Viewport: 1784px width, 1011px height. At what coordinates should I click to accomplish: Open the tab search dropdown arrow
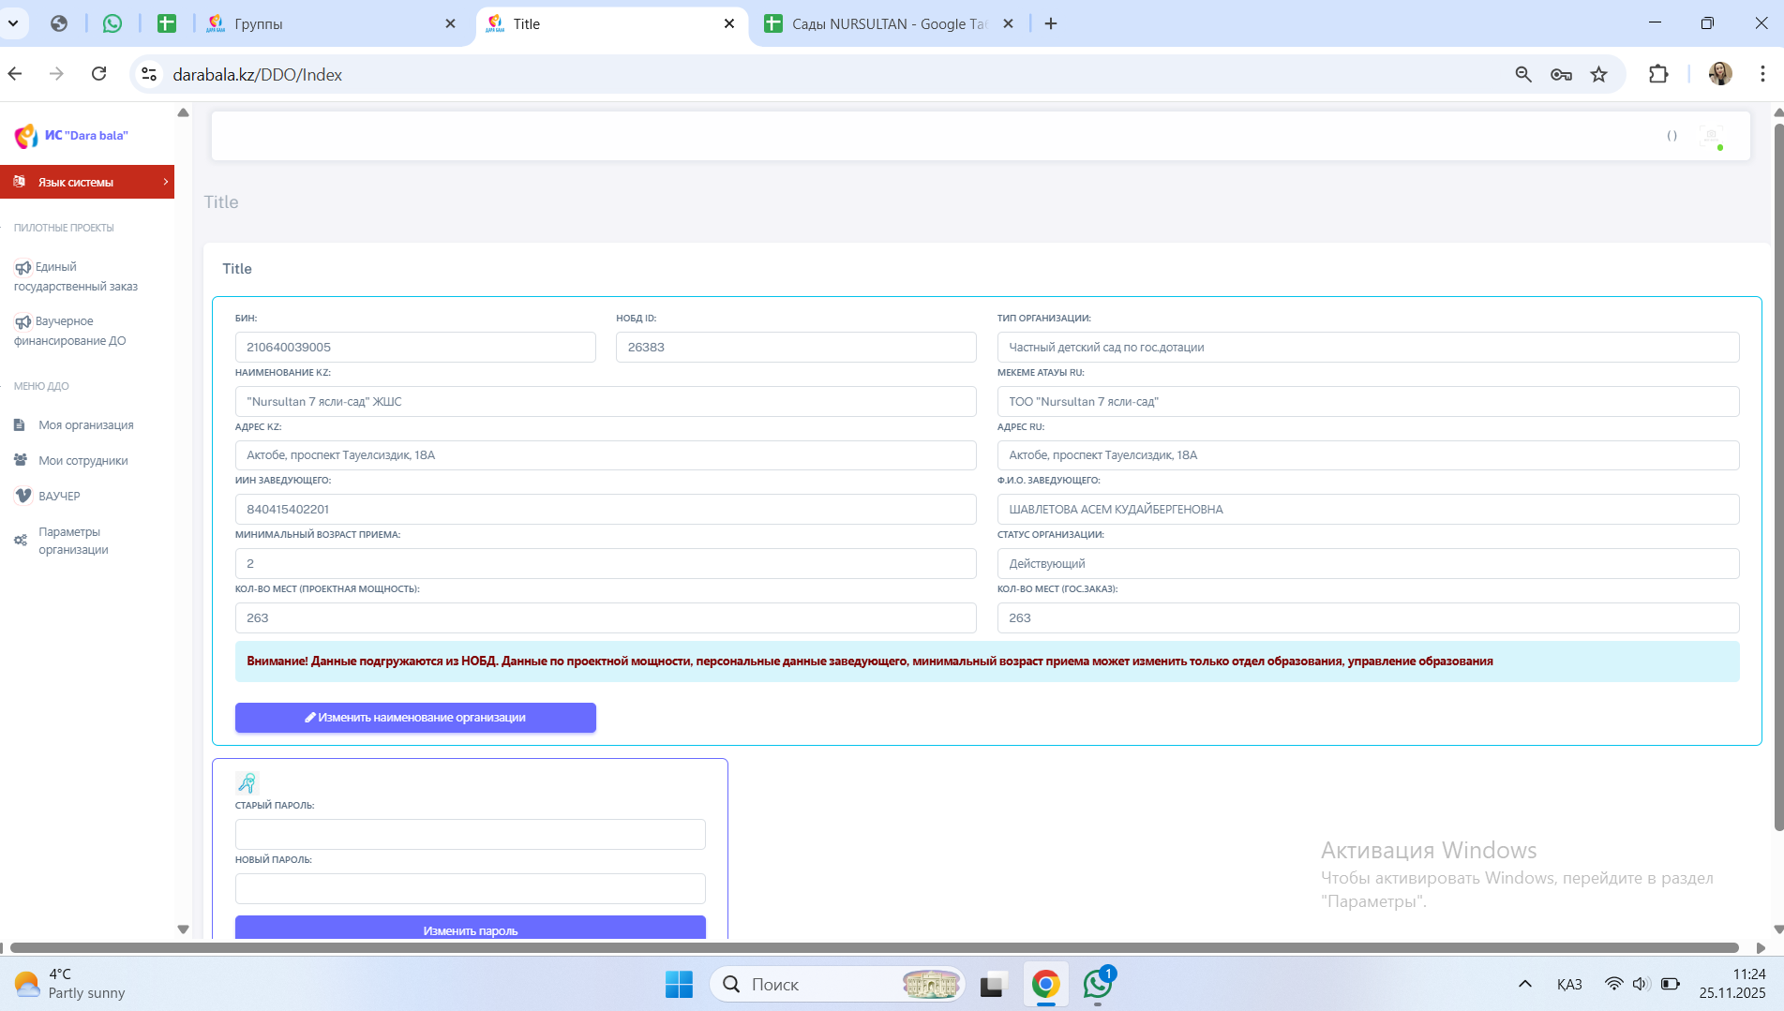pyautogui.click(x=13, y=23)
